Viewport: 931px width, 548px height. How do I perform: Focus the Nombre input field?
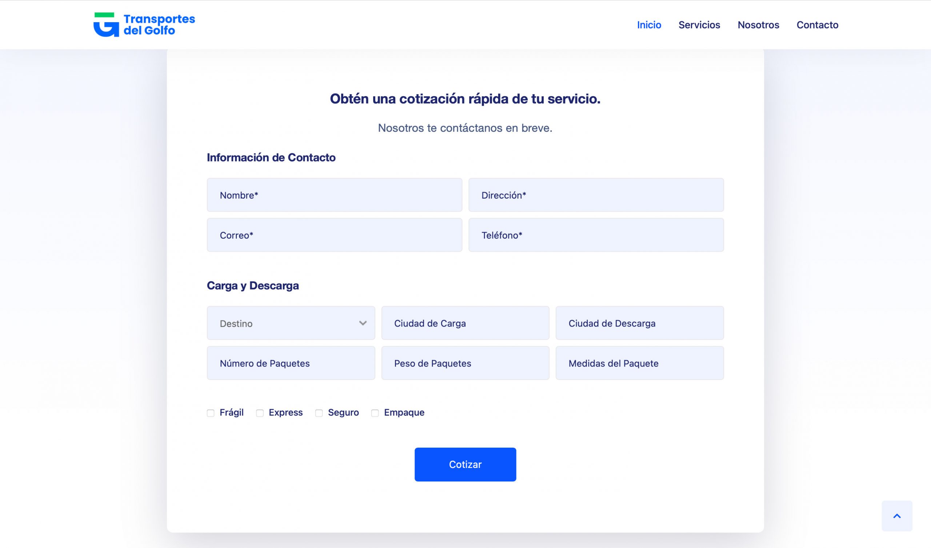point(334,195)
